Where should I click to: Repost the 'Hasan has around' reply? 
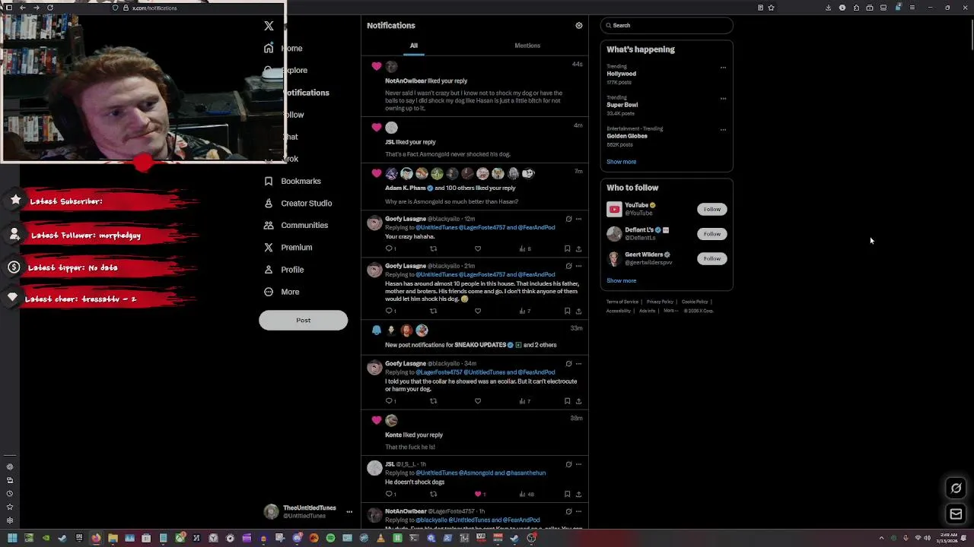[x=433, y=311]
